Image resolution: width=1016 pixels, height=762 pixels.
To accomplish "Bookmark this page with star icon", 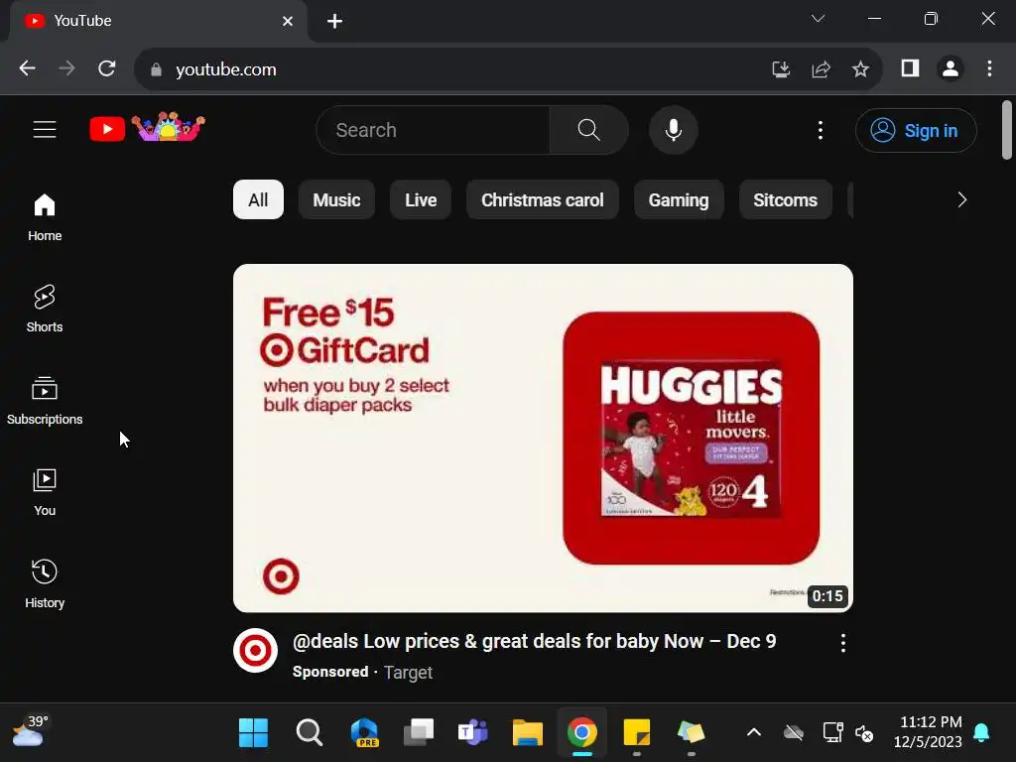I will [x=860, y=68].
